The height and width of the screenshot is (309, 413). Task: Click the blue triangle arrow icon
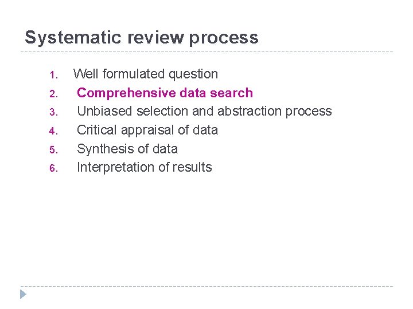(x=23, y=295)
